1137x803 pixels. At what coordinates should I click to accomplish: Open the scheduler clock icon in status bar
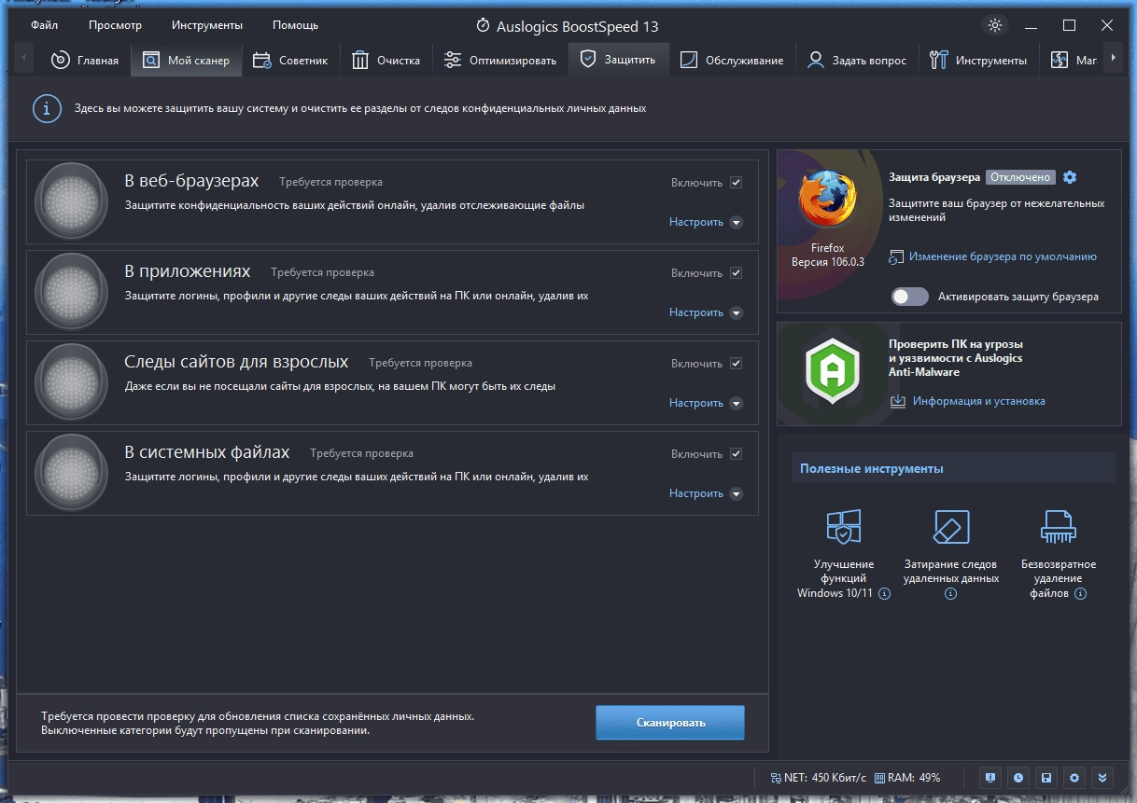pos(1018,777)
